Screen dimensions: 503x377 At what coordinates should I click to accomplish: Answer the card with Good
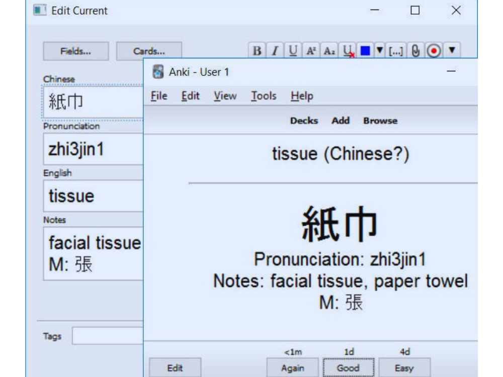point(349,368)
